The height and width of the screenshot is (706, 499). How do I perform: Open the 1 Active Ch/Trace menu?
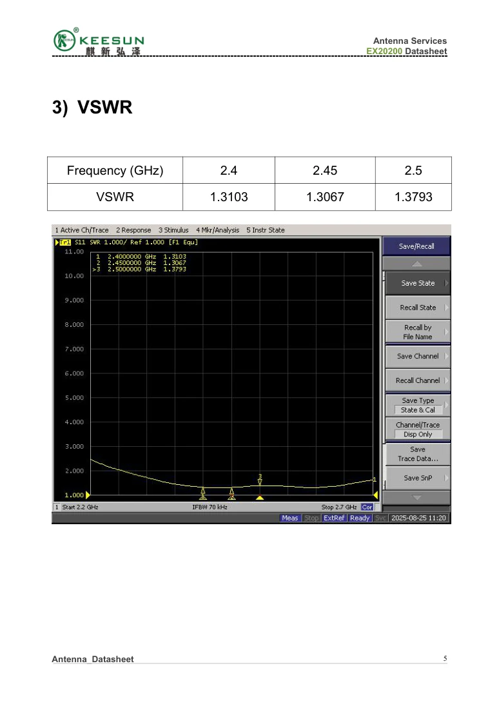click(81, 230)
